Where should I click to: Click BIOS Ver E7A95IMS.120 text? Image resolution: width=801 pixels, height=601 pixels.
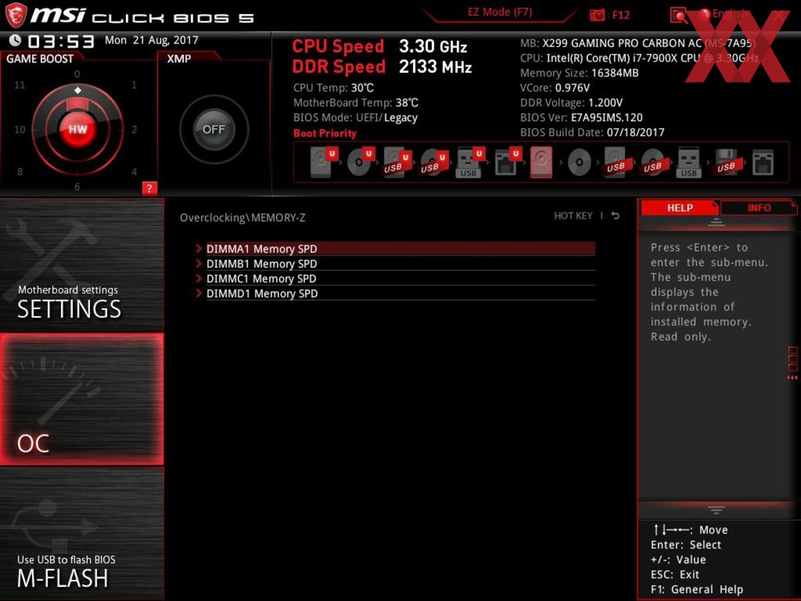(581, 117)
